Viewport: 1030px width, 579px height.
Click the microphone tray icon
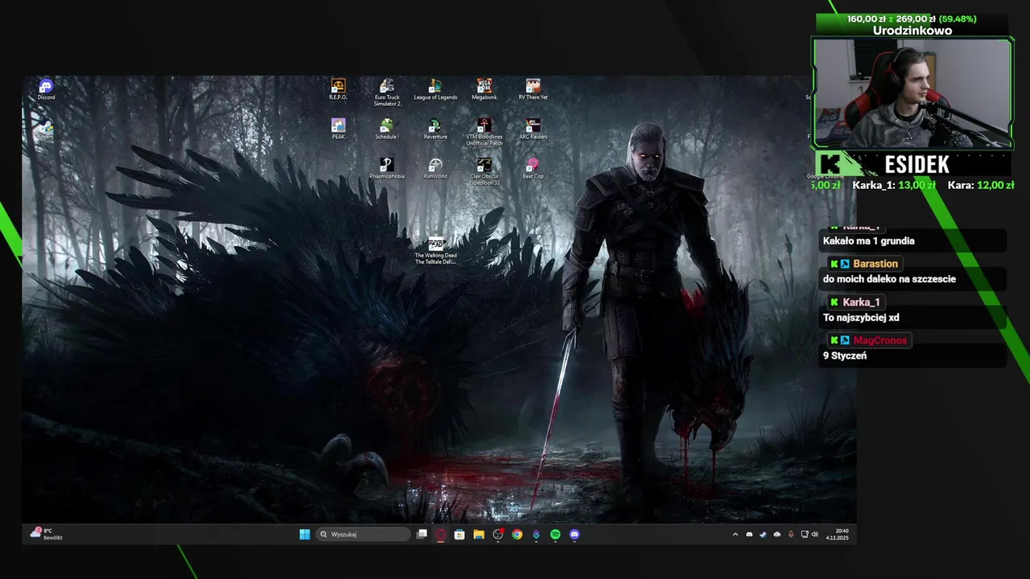[791, 534]
